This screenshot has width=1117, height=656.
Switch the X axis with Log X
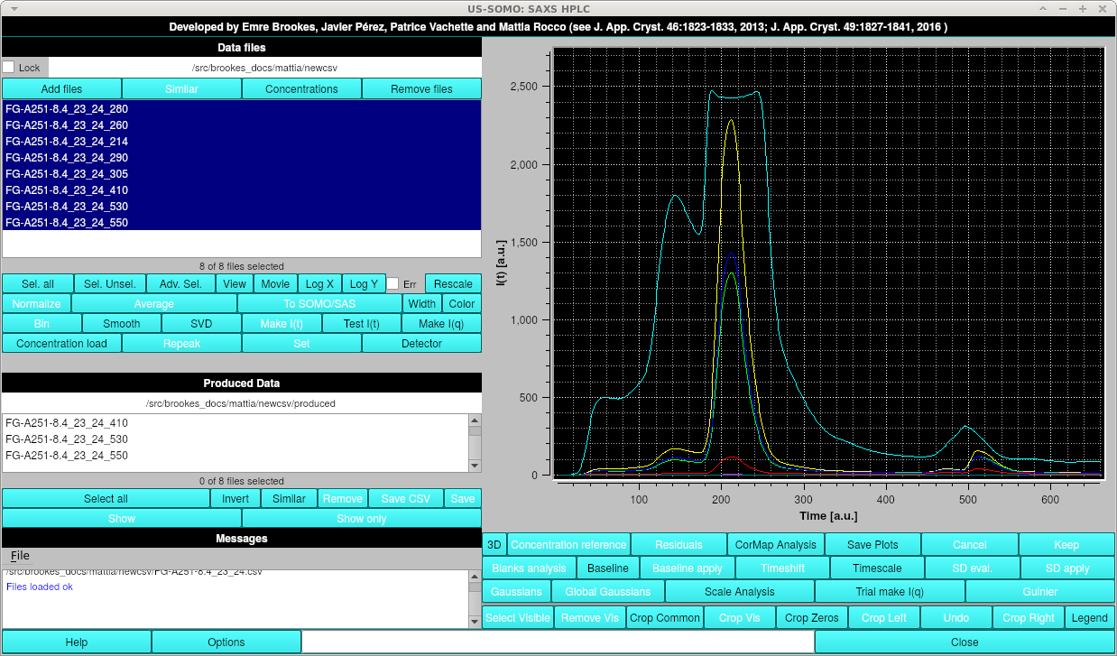pos(318,282)
